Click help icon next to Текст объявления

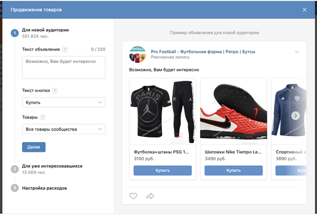click(x=65, y=50)
